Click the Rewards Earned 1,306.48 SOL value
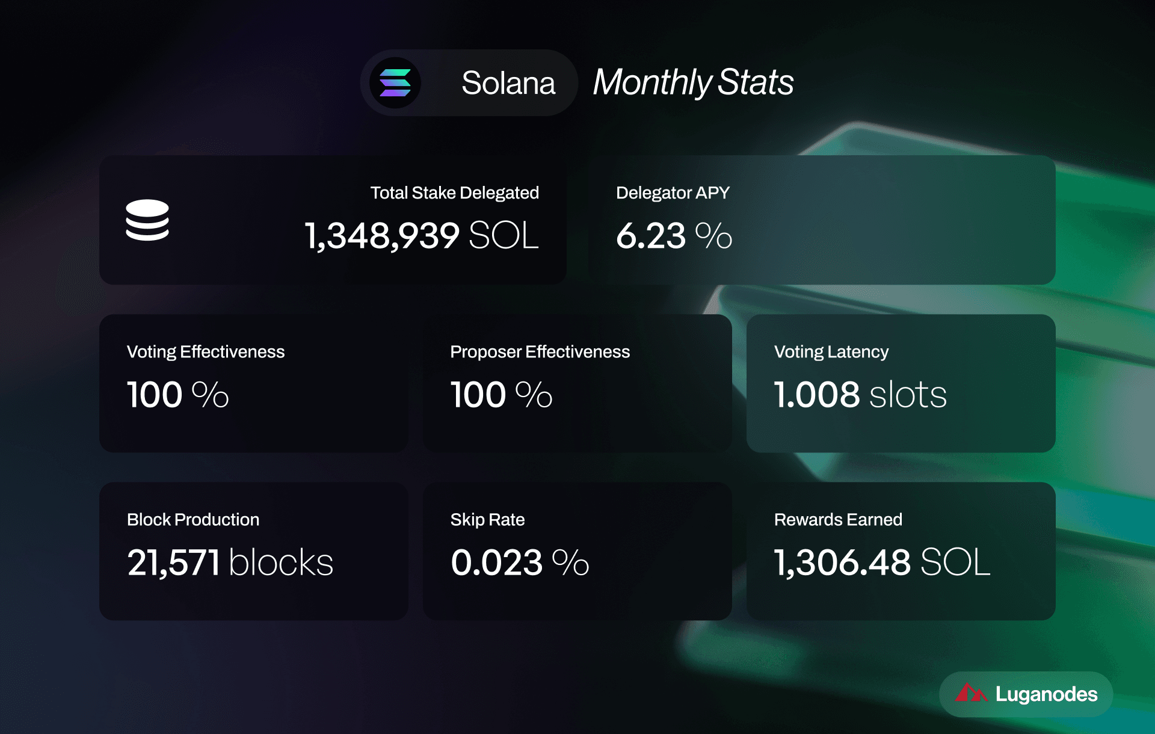 882,563
